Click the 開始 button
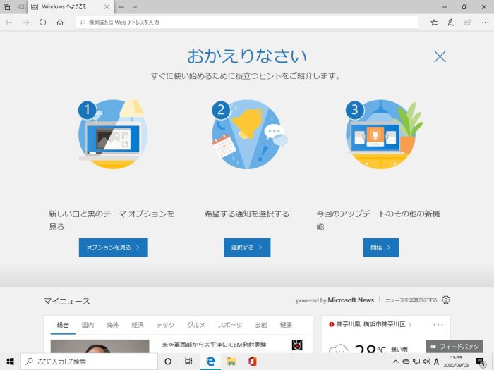 pyautogui.click(x=380, y=247)
